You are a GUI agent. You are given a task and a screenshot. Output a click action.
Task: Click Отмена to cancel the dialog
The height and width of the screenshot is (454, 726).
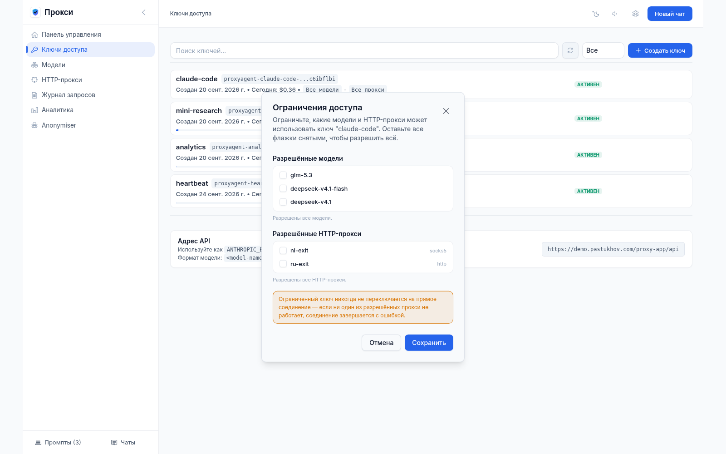pyautogui.click(x=381, y=343)
